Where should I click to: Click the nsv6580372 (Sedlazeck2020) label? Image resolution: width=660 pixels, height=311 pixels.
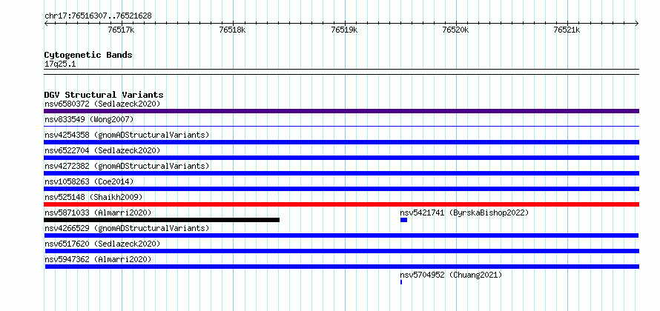[102, 104]
